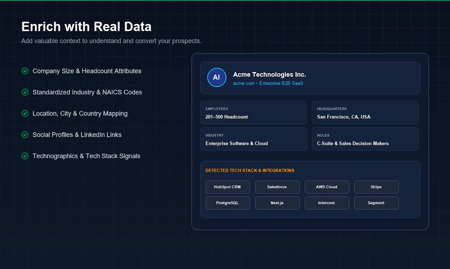450x269 pixels.
Task: Click the Enrich with Real Data heading
Action: [x=86, y=27]
